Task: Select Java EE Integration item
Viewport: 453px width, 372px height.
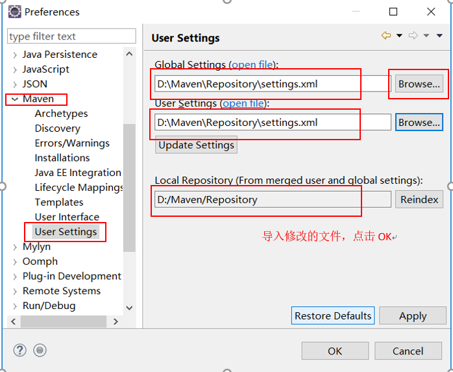Action: (x=78, y=173)
